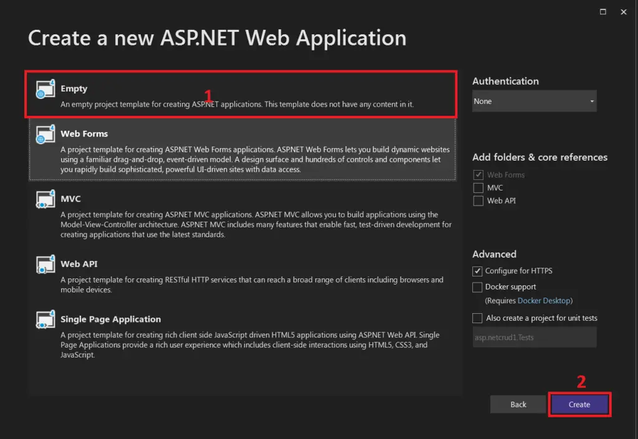Uncheck Configure for HTTPS
The height and width of the screenshot is (439, 638).
[477, 271]
